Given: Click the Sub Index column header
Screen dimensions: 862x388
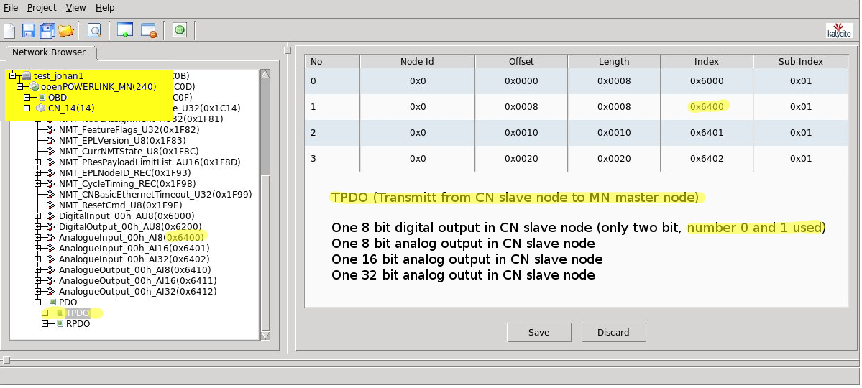Looking at the screenshot, I should (800, 62).
